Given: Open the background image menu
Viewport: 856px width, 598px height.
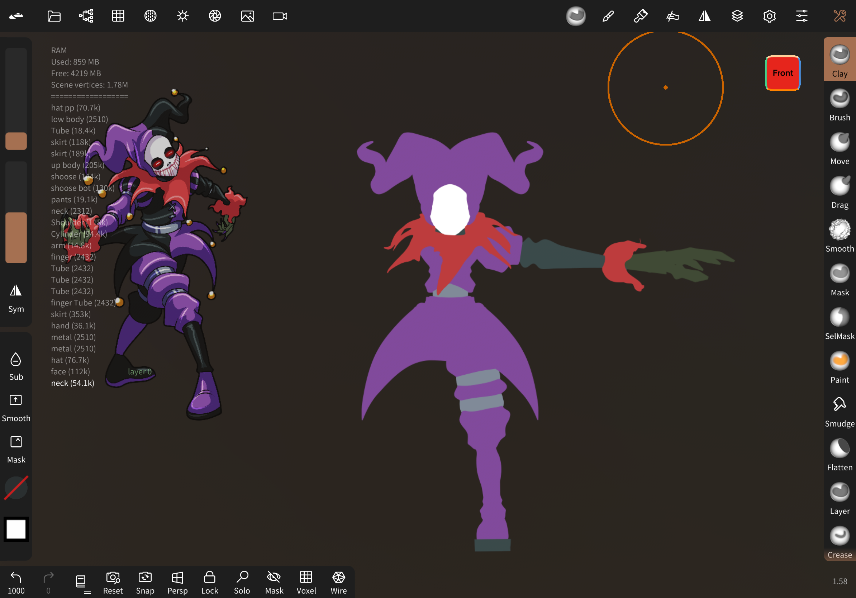Looking at the screenshot, I should pyautogui.click(x=248, y=16).
